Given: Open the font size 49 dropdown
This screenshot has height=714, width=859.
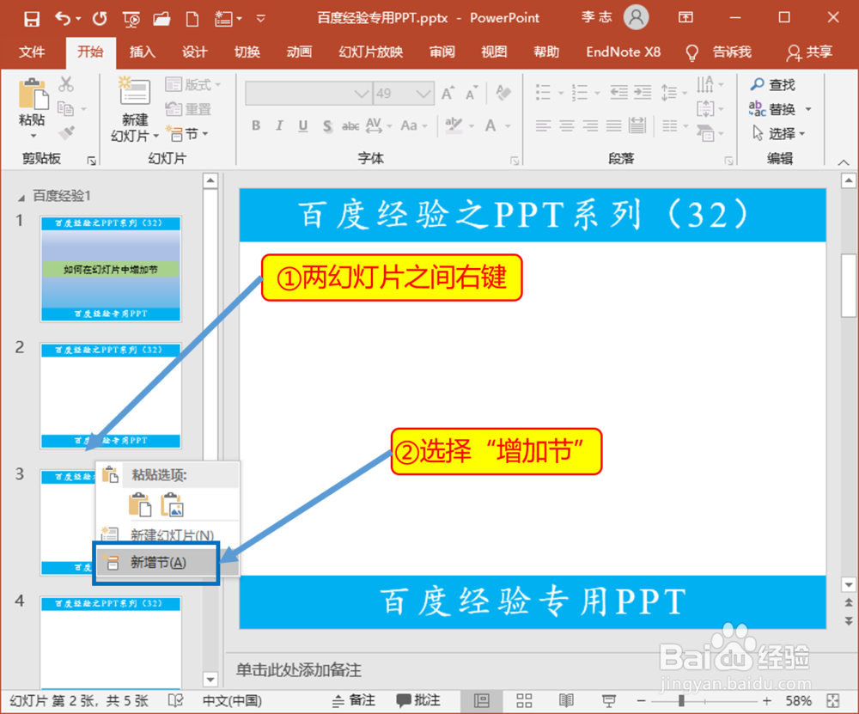Looking at the screenshot, I should click(423, 94).
